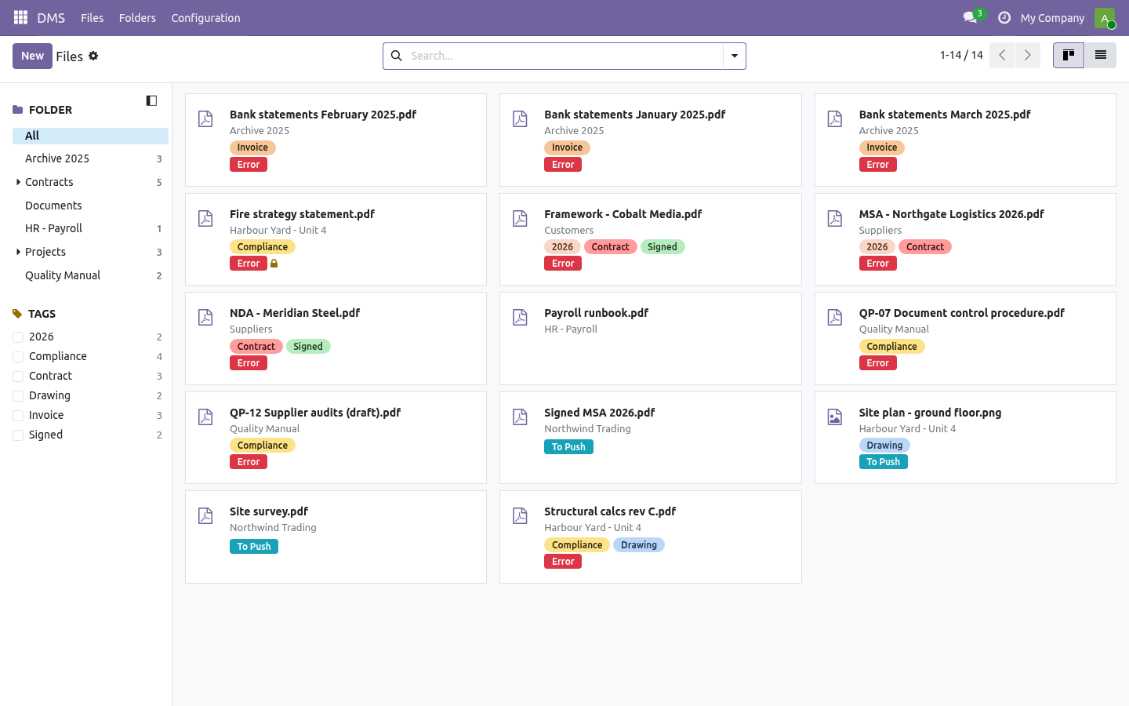Click file icon of Structural calcs rev C.pdf
1129x706 pixels.
coord(520,515)
